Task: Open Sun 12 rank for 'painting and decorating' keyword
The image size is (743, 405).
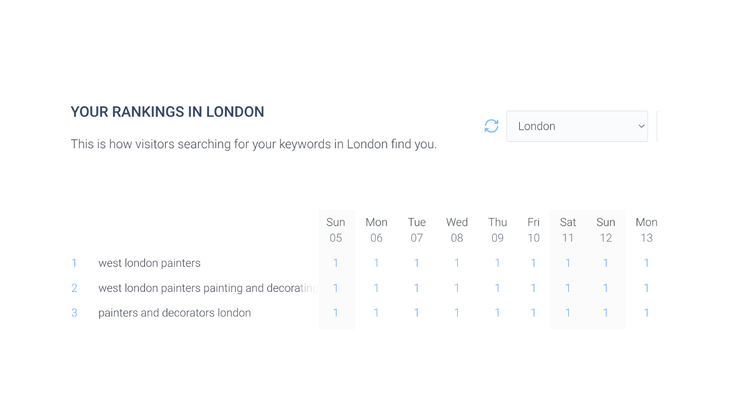Action: [606, 288]
